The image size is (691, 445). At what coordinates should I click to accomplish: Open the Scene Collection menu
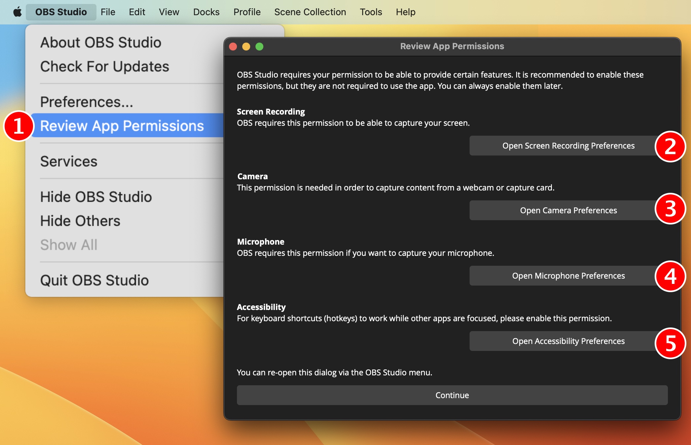(310, 12)
